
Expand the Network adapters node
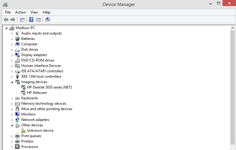(x=12, y=120)
